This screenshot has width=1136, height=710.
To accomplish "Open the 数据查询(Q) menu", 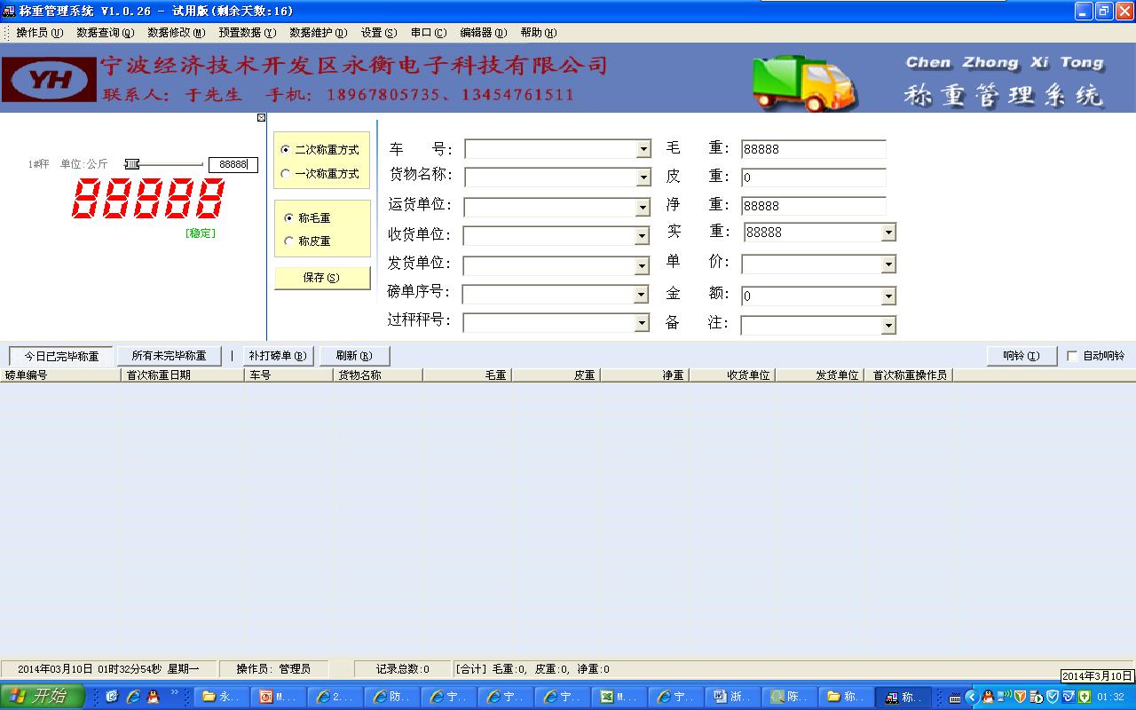I will (105, 33).
